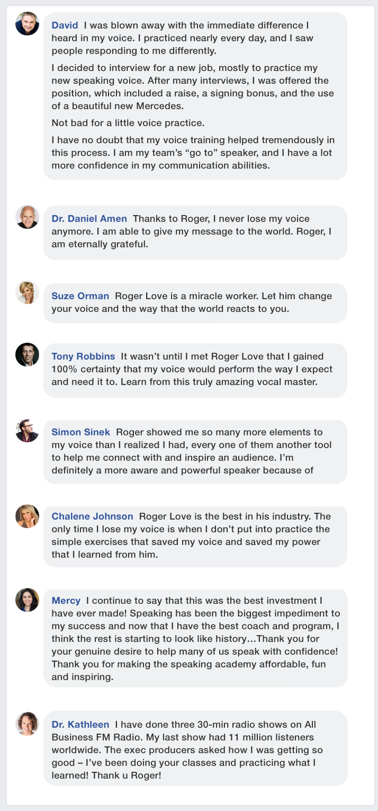
Task: Click David's profile avatar
Action: tap(27, 24)
